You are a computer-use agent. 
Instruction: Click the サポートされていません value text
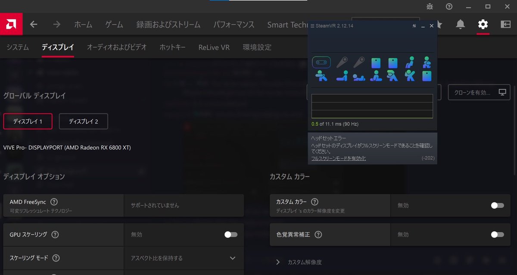(155, 205)
